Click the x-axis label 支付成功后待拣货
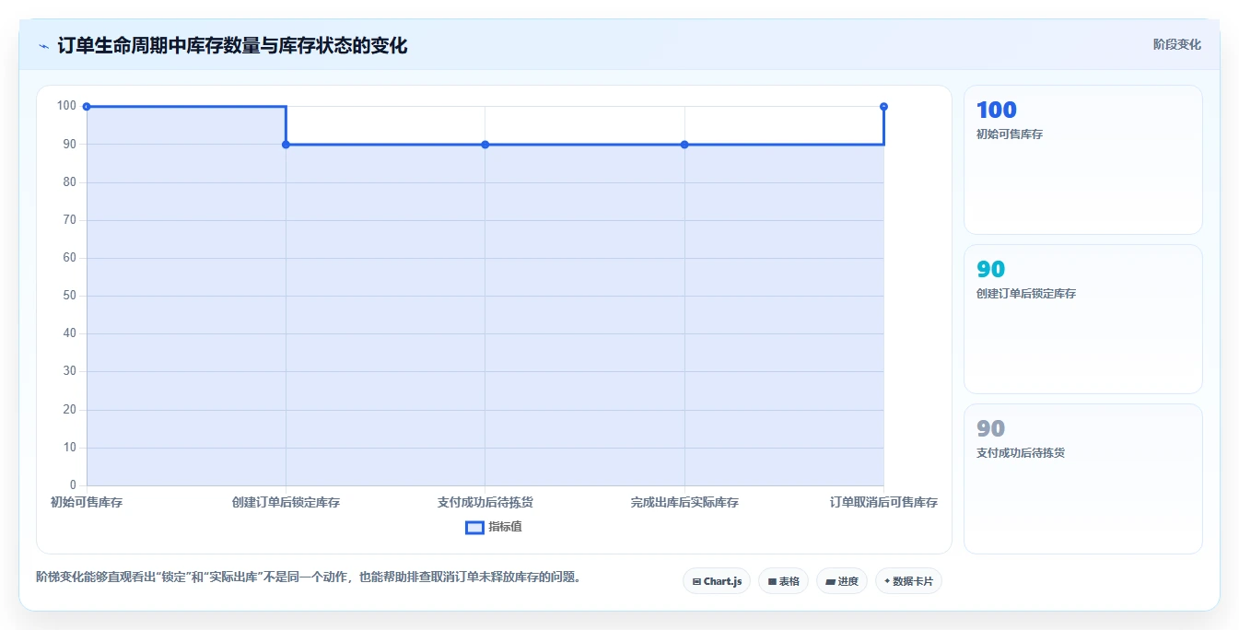The image size is (1239, 630). click(x=485, y=502)
